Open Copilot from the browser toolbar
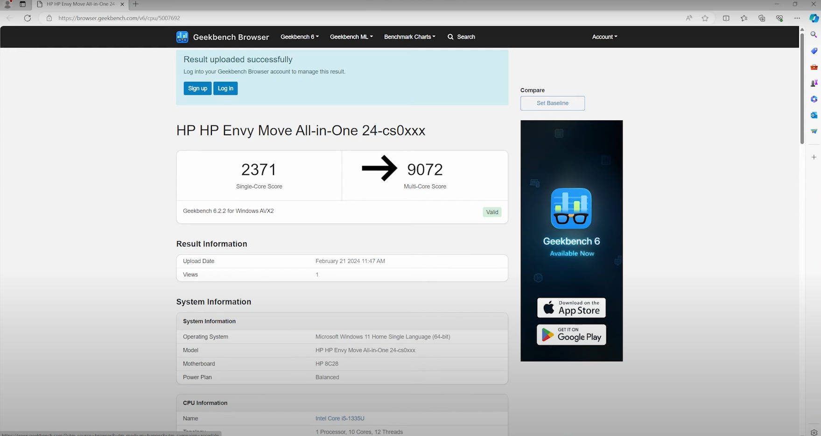This screenshot has height=436, width=821. coord(814,18)
